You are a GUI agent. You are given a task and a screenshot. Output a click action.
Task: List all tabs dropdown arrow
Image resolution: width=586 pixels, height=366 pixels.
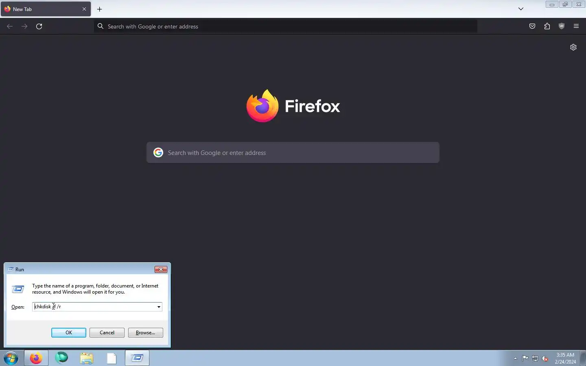[x=521, y=9]
